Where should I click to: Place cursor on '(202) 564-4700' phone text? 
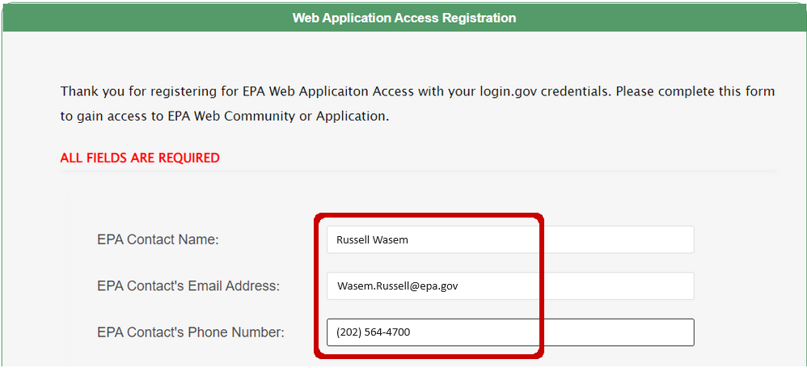tap(373, 332)
